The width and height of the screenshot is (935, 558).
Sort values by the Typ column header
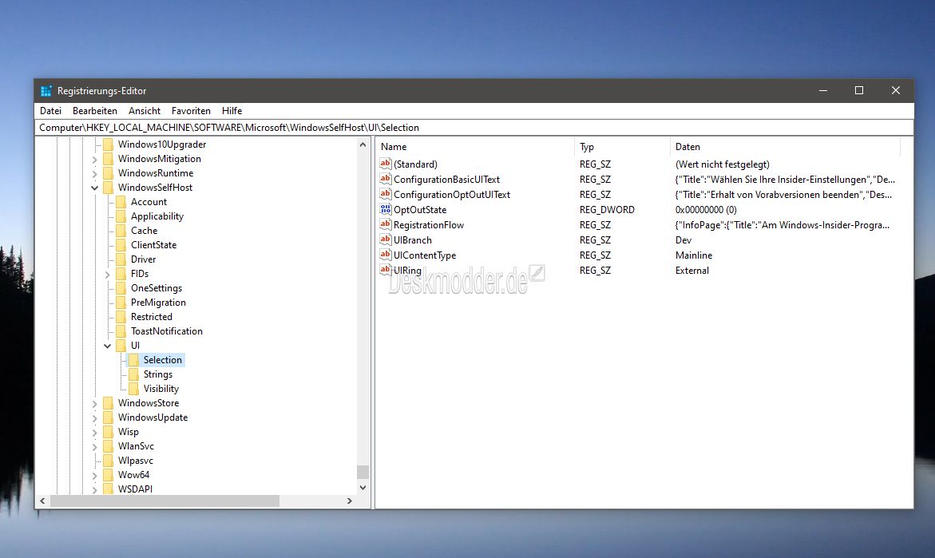point(623,147)
